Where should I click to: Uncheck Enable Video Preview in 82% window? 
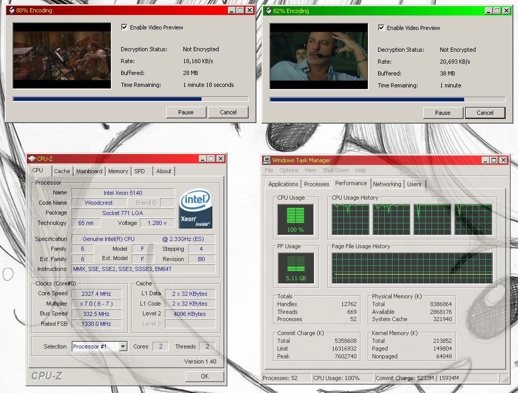pyautogui.click(x=381, y=28)
